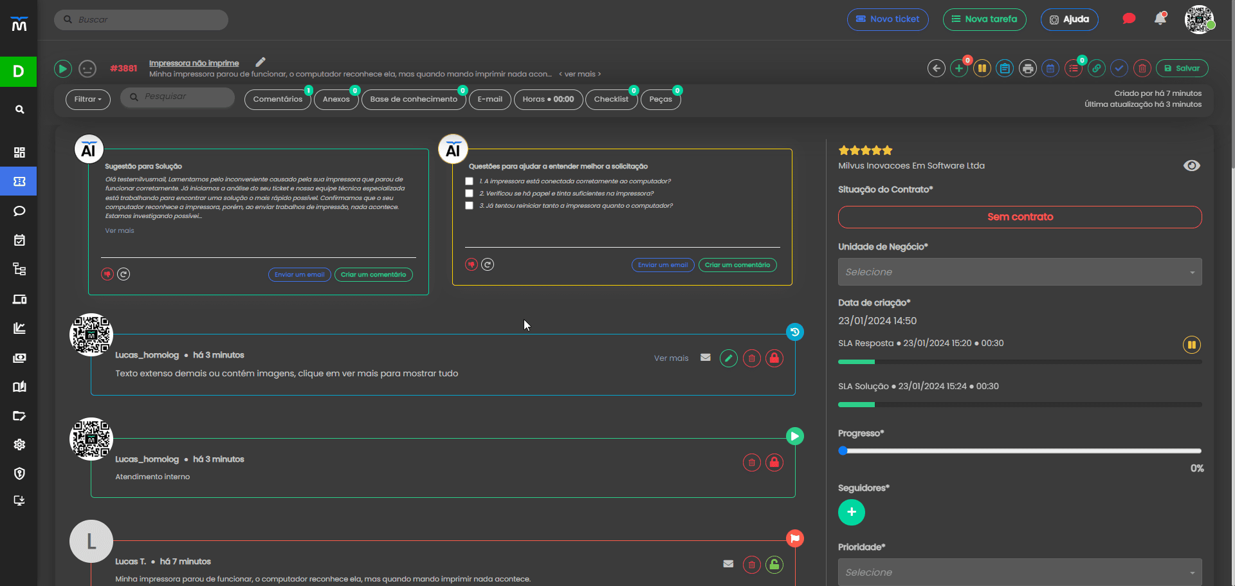This screenshot has width=1235, height=586.
Task: Click the Progresso slider handle
Action: [843, 451]
